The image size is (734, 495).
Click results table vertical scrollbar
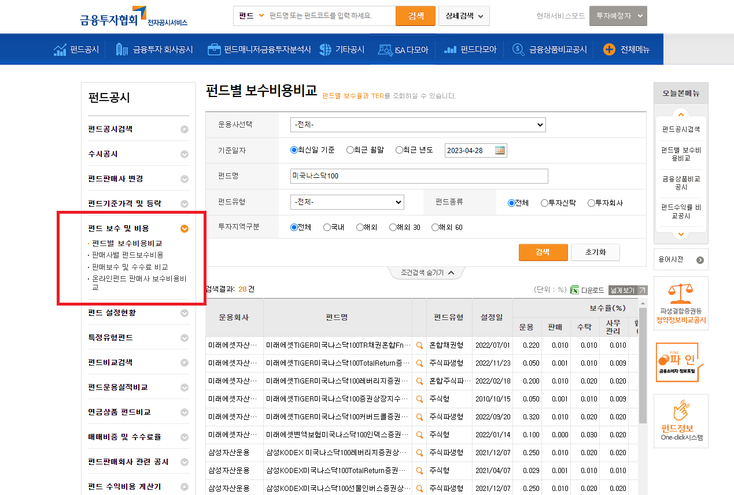pos(643,366)
